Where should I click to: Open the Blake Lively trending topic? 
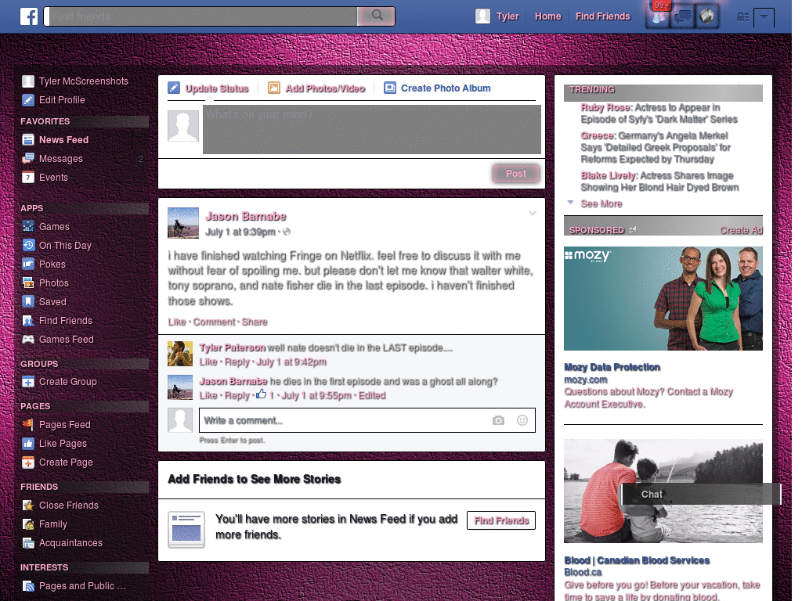609,175
